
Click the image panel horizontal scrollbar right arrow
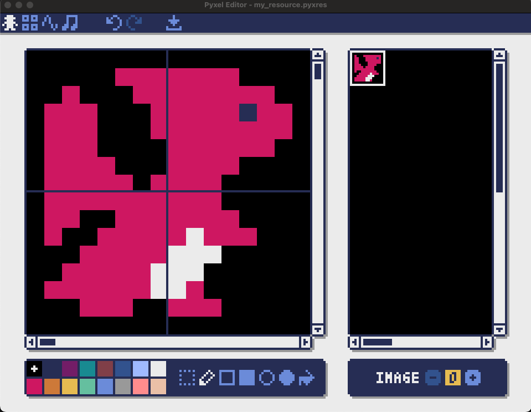(487, 342)
